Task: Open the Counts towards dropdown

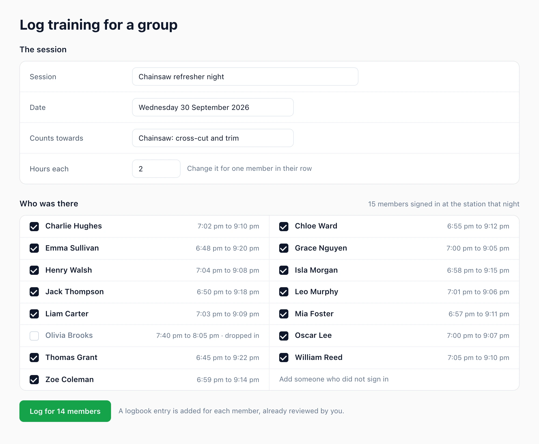Action: coord(213,138)
